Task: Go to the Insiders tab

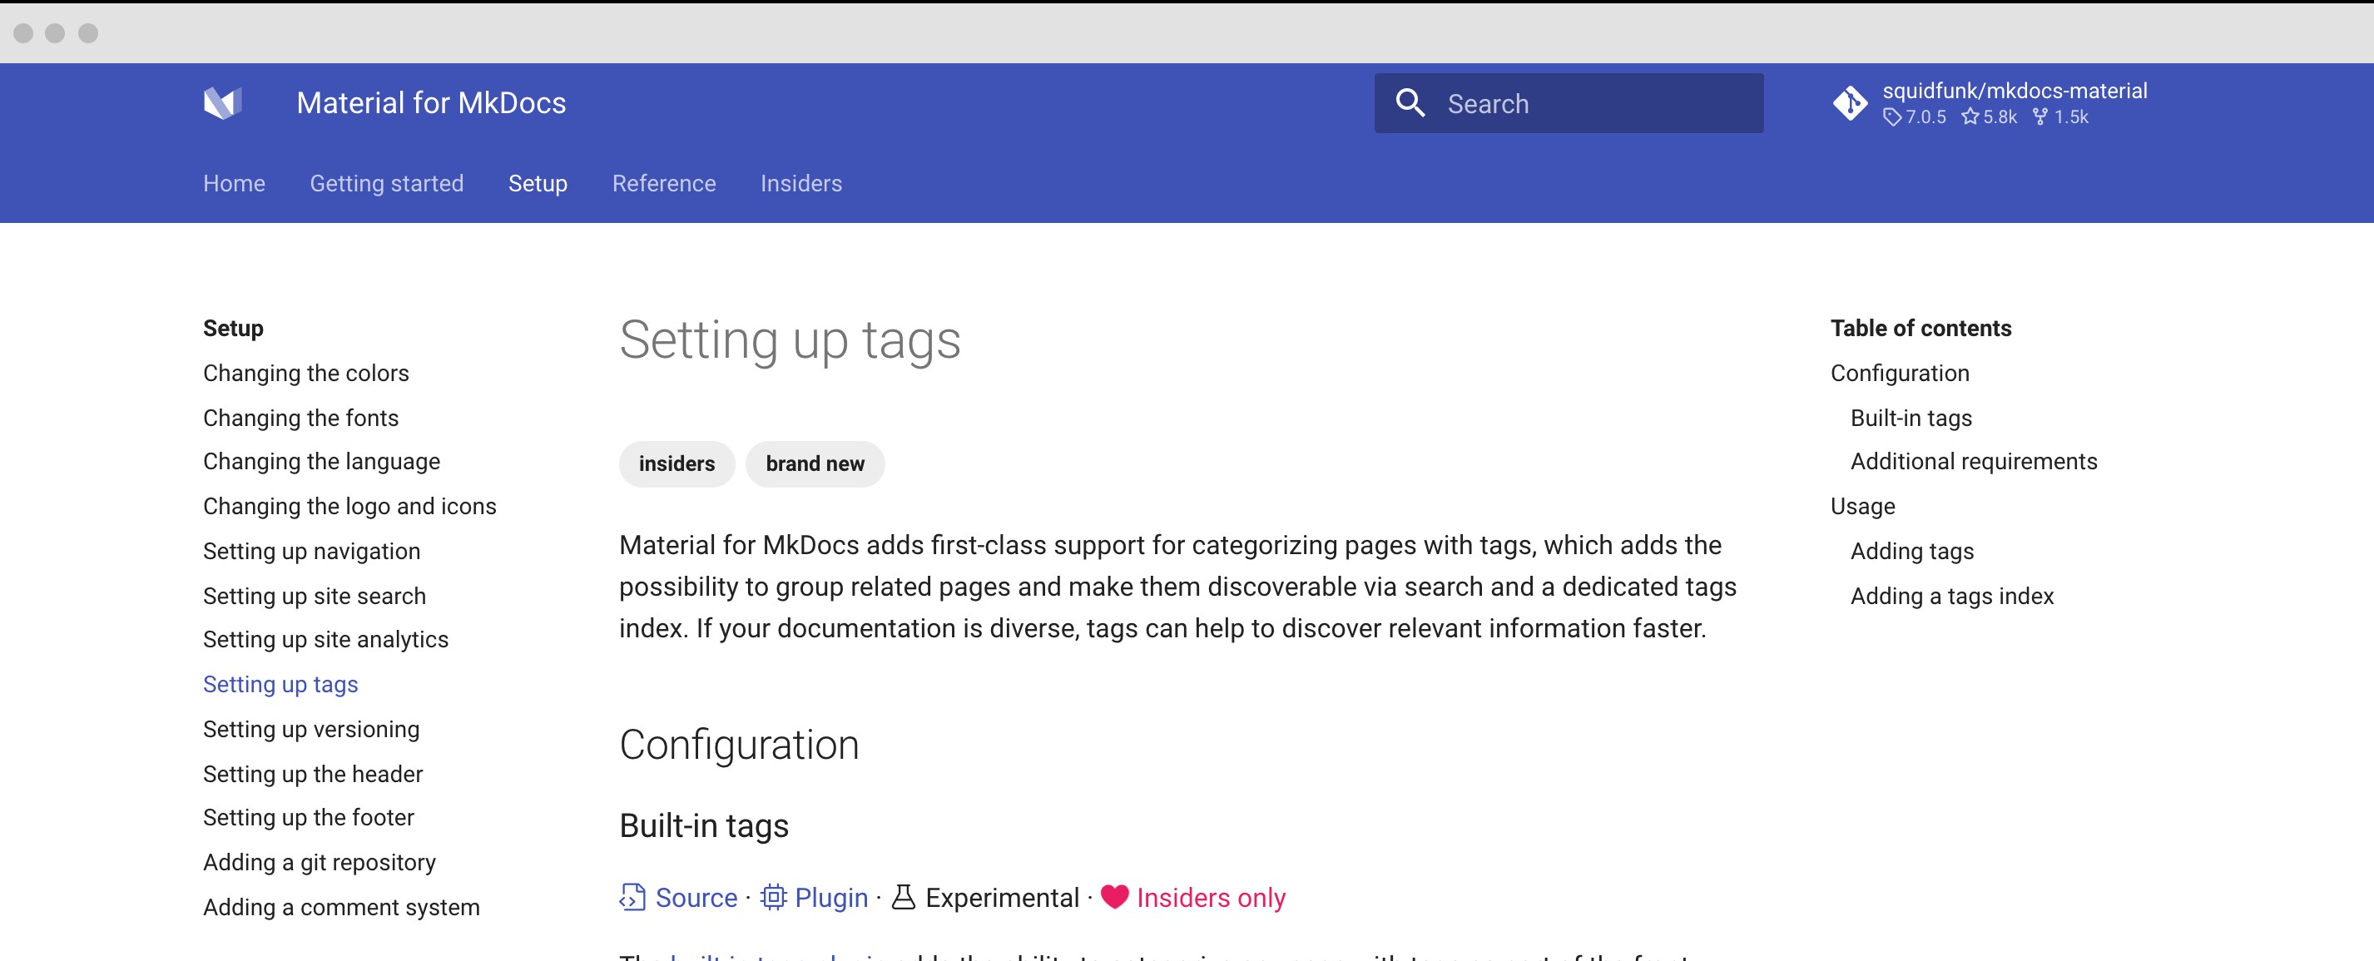Action: click(x=800, y=183)
